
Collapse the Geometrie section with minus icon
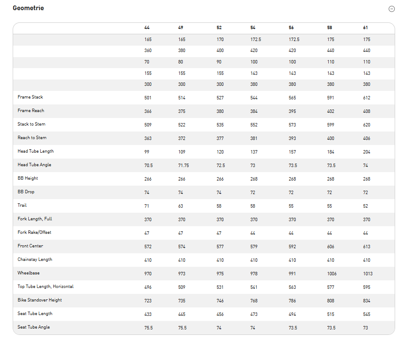point(391,9)
